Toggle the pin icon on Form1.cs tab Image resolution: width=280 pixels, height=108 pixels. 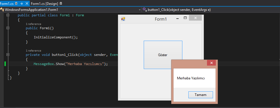click(x=21, y=3)
